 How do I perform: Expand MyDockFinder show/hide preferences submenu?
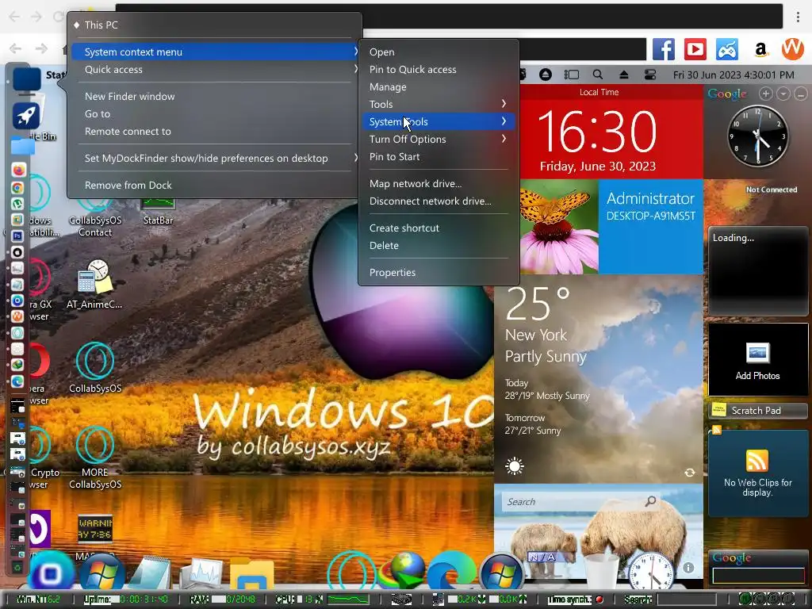click(215, 158)
